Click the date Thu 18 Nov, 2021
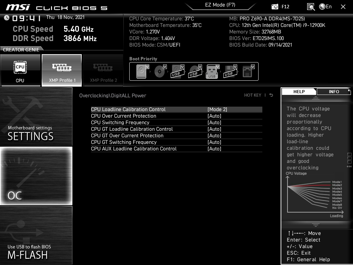Screen dimensions: 353x265 [65, 17]
